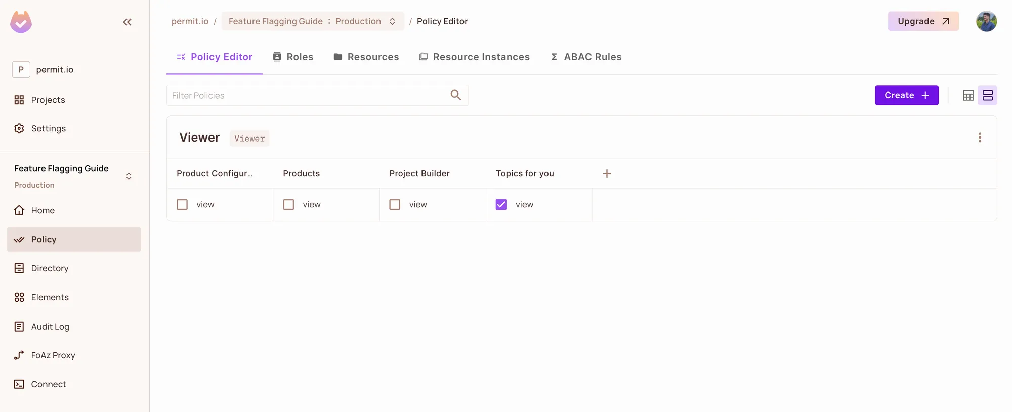
Task: Open user profile avatar
Action: tap(986, 21)
